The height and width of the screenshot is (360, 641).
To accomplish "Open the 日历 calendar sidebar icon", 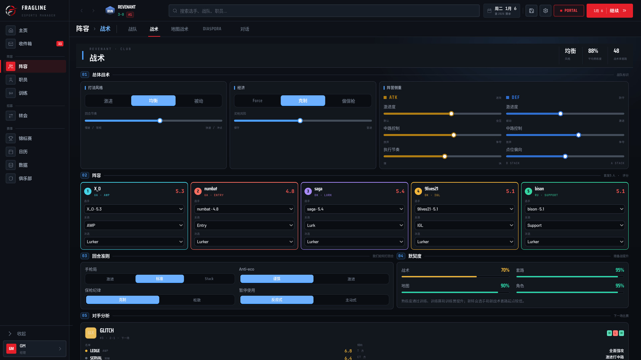I will pyautogui.click(x=11, y=152).
